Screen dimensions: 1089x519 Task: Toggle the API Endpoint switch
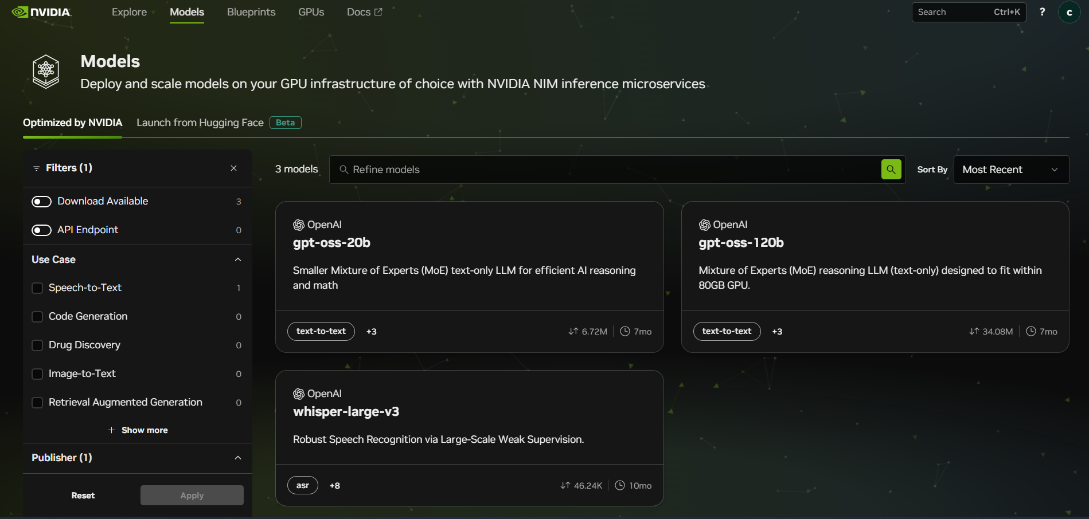[41, 230]
